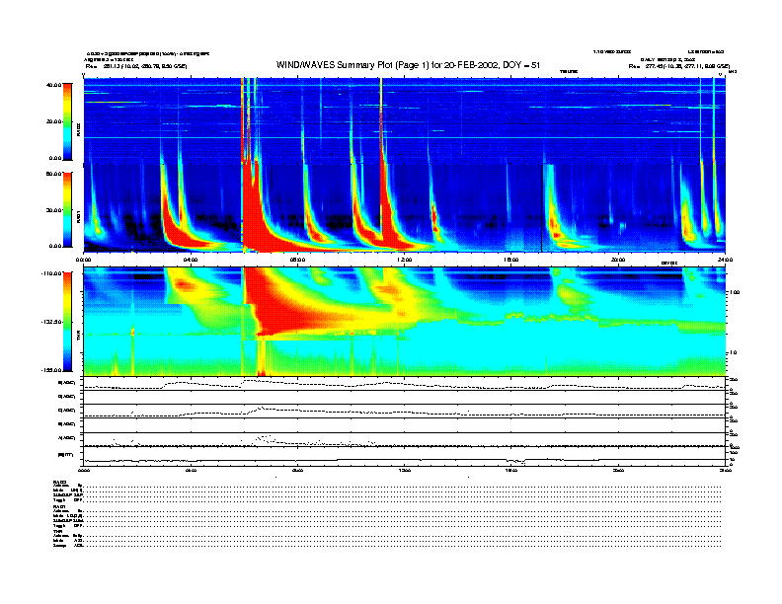The image size is (782, 604).
Task: Click the black vertical data gap in RAD1
Action: [x=542, y=208]
